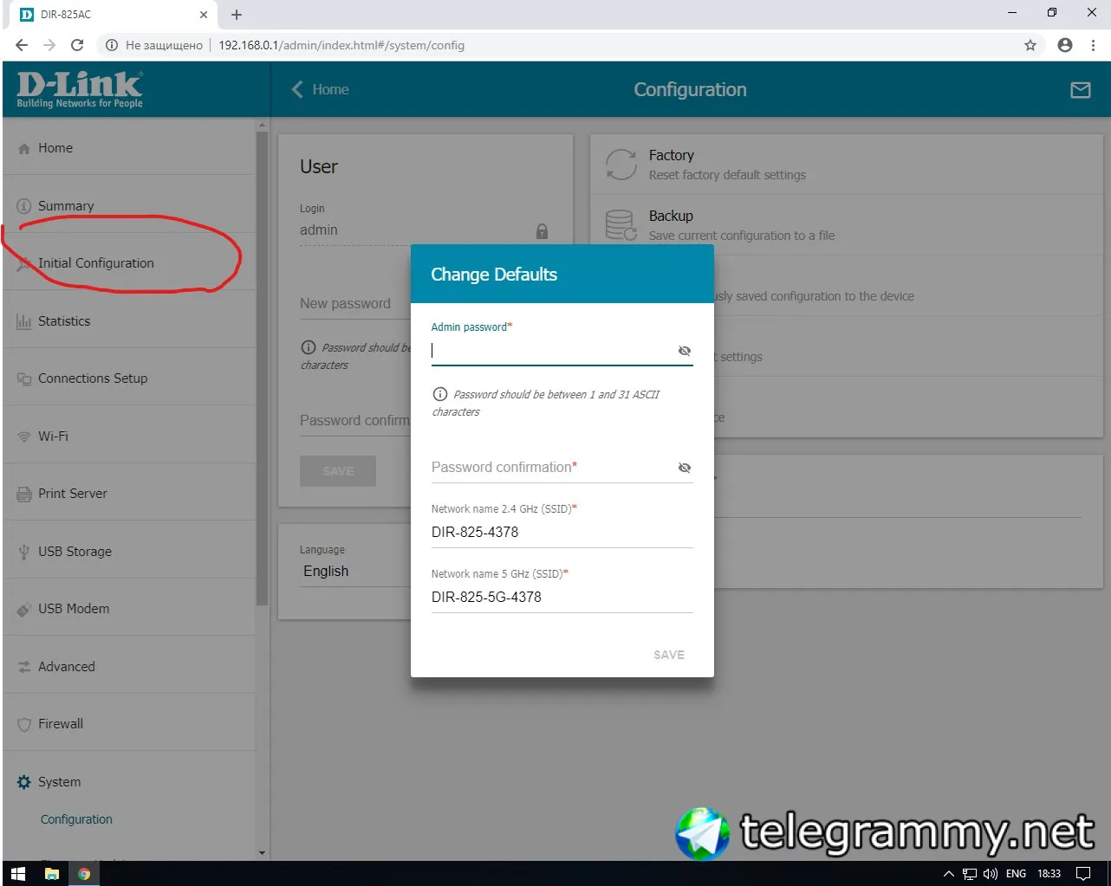Click the Print Server printer icon
Viewport: 1111px width, 886px height.
click(24, 494)
